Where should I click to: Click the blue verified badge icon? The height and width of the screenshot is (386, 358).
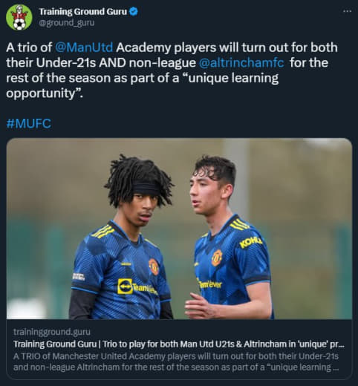coord(134,12)
